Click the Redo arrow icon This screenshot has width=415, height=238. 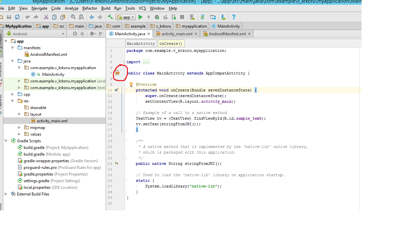pyautogui.click(x=36, y=17)
